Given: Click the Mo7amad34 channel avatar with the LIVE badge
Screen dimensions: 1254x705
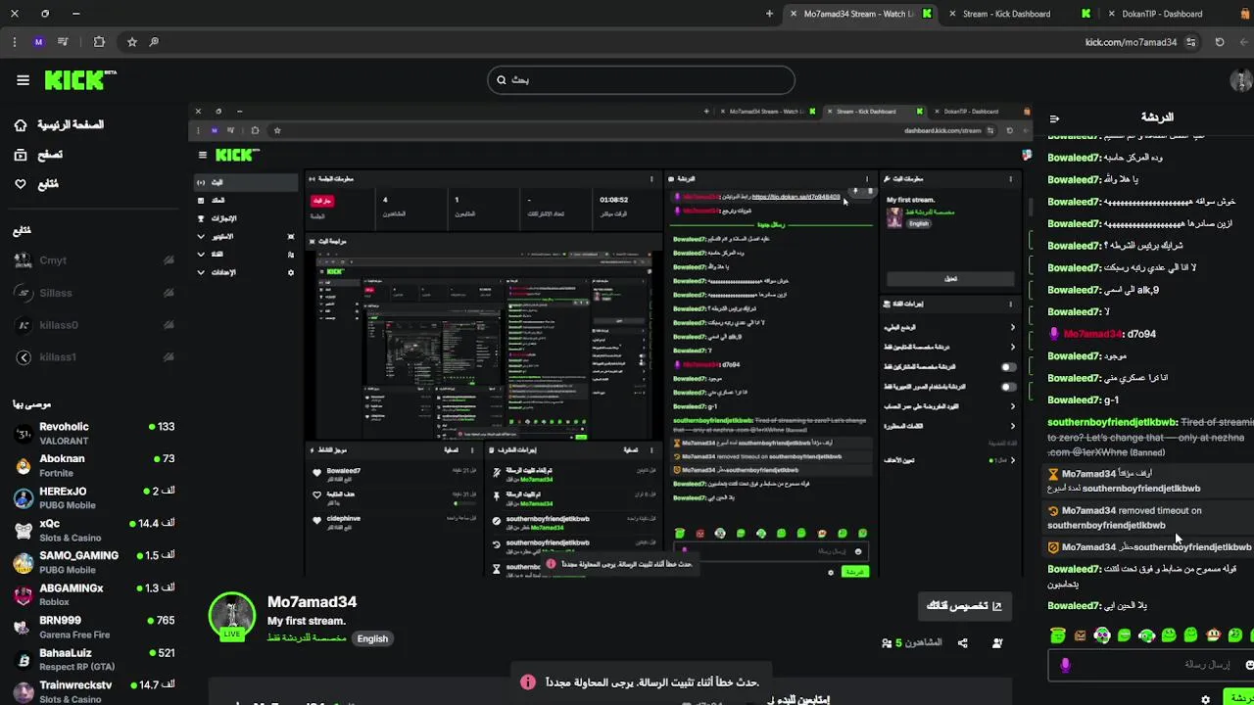Looking at the screenshot, I should [x=232, y=615].
